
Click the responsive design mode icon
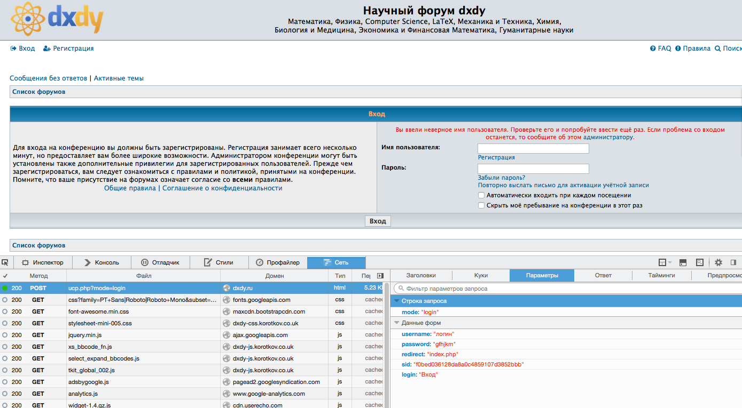(x=700, y=262)
